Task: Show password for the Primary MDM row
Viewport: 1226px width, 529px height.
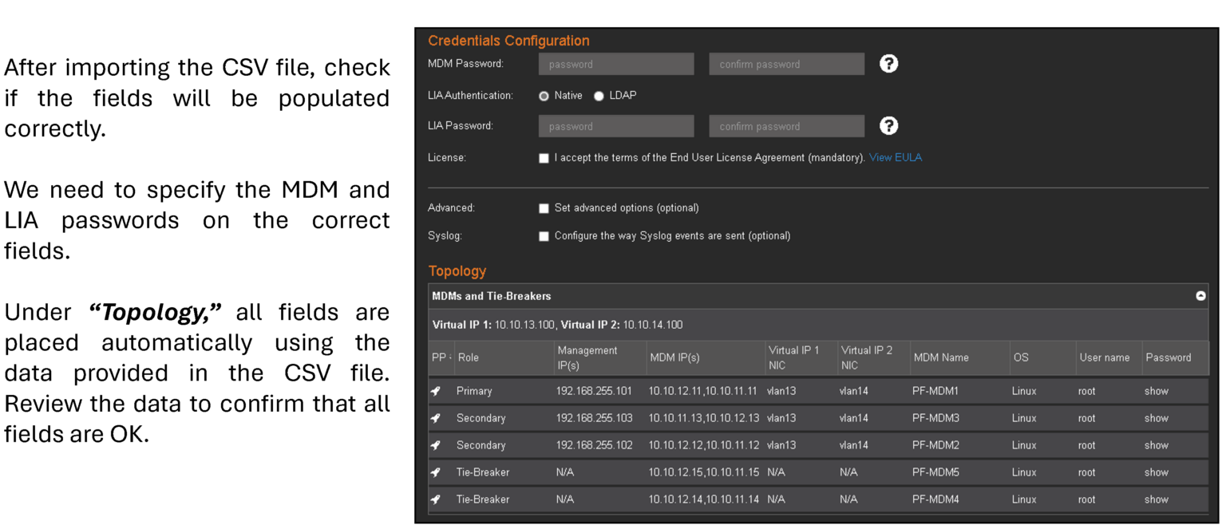Action: 1157,391
